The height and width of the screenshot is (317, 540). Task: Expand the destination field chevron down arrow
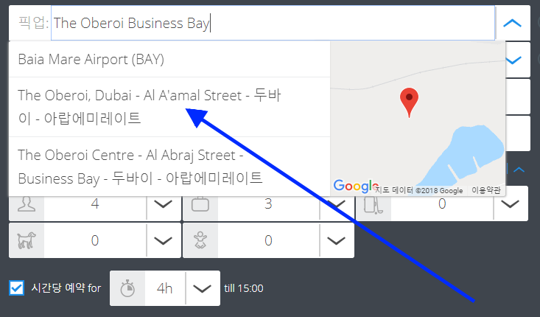pos(513,60)
